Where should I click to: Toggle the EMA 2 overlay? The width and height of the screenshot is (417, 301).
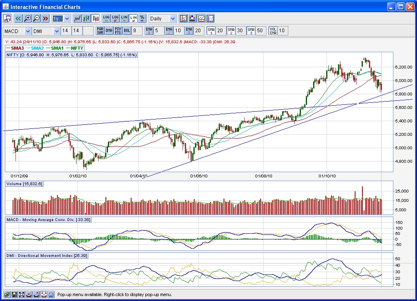click(169, 31)
